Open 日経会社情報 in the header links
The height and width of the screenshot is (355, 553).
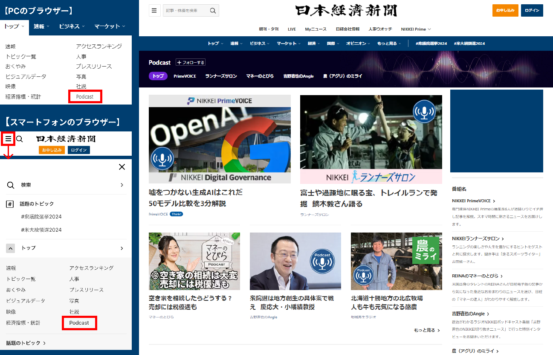(347, 29)
